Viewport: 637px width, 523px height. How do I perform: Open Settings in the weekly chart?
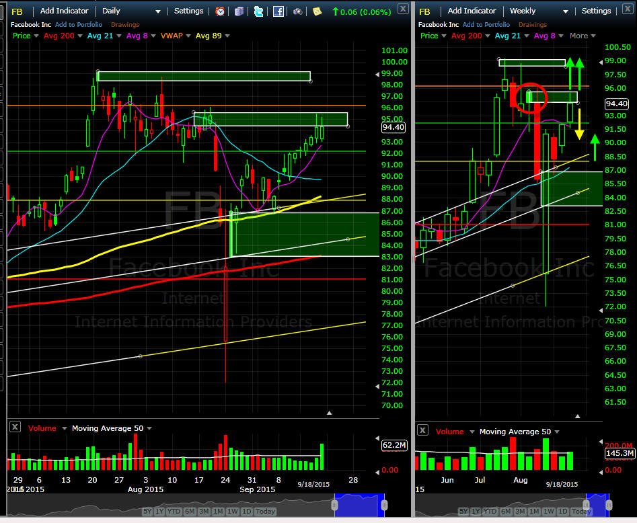click(596, 11)
